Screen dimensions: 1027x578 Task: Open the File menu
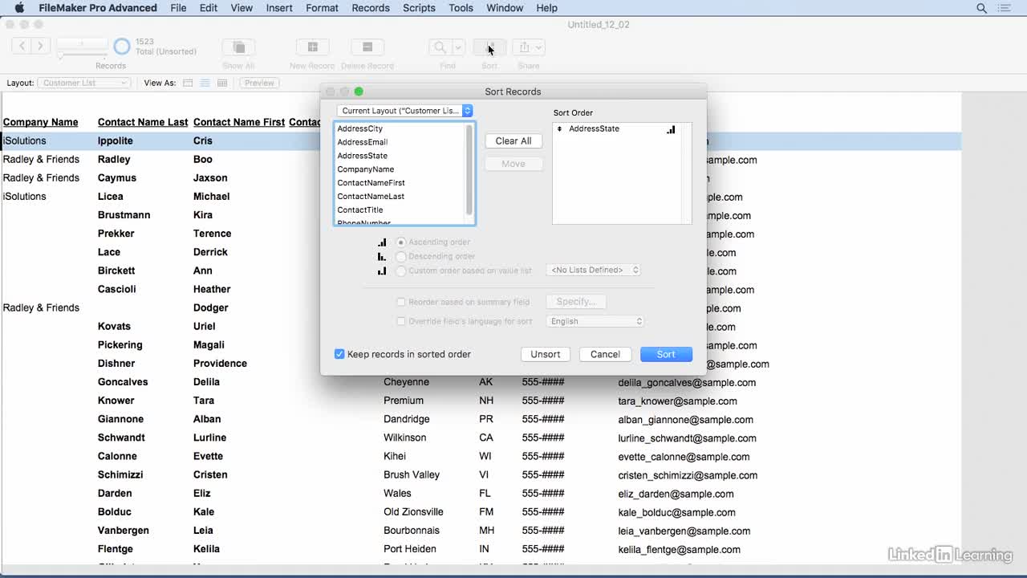178,8
